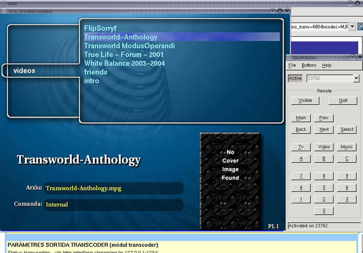Open the browser URL dropdown arrow
This screenshot has height=253, width=363.
click(352, 26)
